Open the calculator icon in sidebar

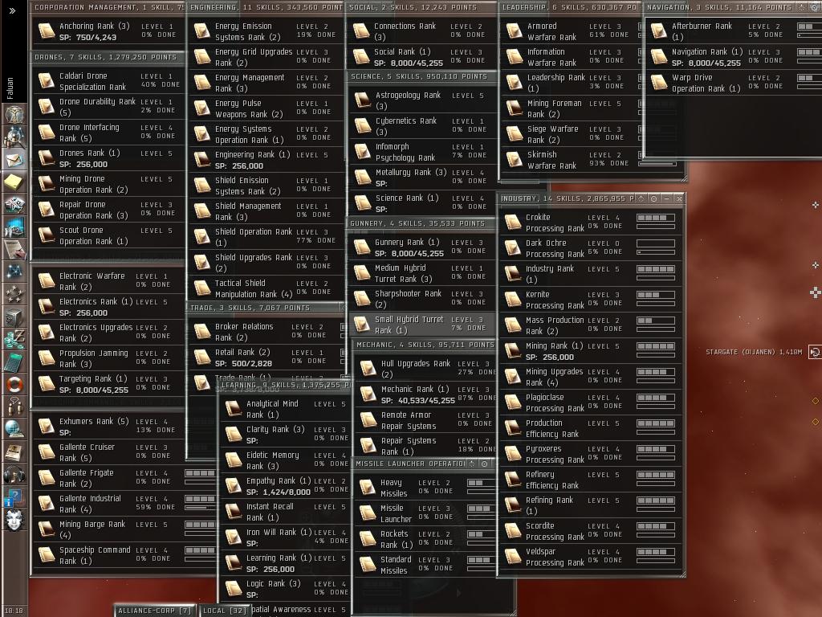click(x=14, y=362)
